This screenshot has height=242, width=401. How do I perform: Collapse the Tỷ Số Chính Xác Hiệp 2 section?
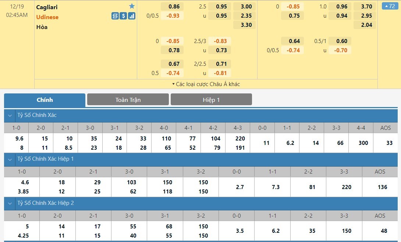10,203
